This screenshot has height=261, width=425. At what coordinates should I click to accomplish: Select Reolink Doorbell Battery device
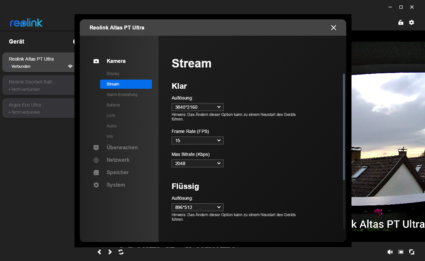pos(38,85)
